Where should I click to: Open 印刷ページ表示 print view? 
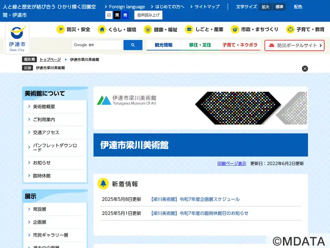click(x=232, y=163)
